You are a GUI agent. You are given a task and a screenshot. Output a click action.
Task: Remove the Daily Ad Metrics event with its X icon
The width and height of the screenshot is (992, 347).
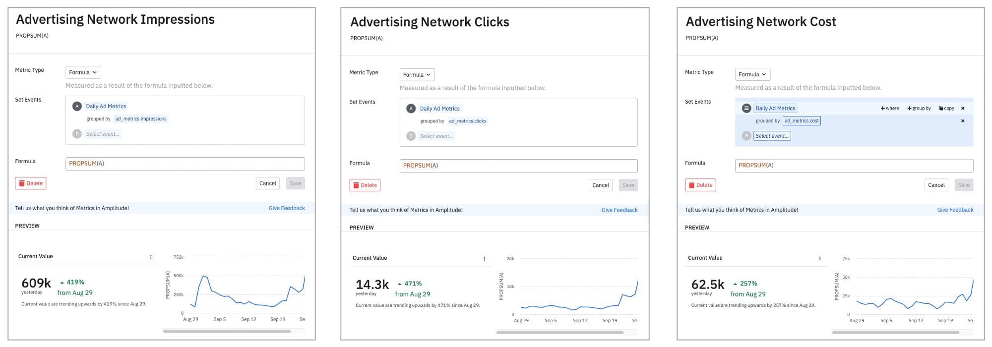pyautogui.click(x=963, y=108)
